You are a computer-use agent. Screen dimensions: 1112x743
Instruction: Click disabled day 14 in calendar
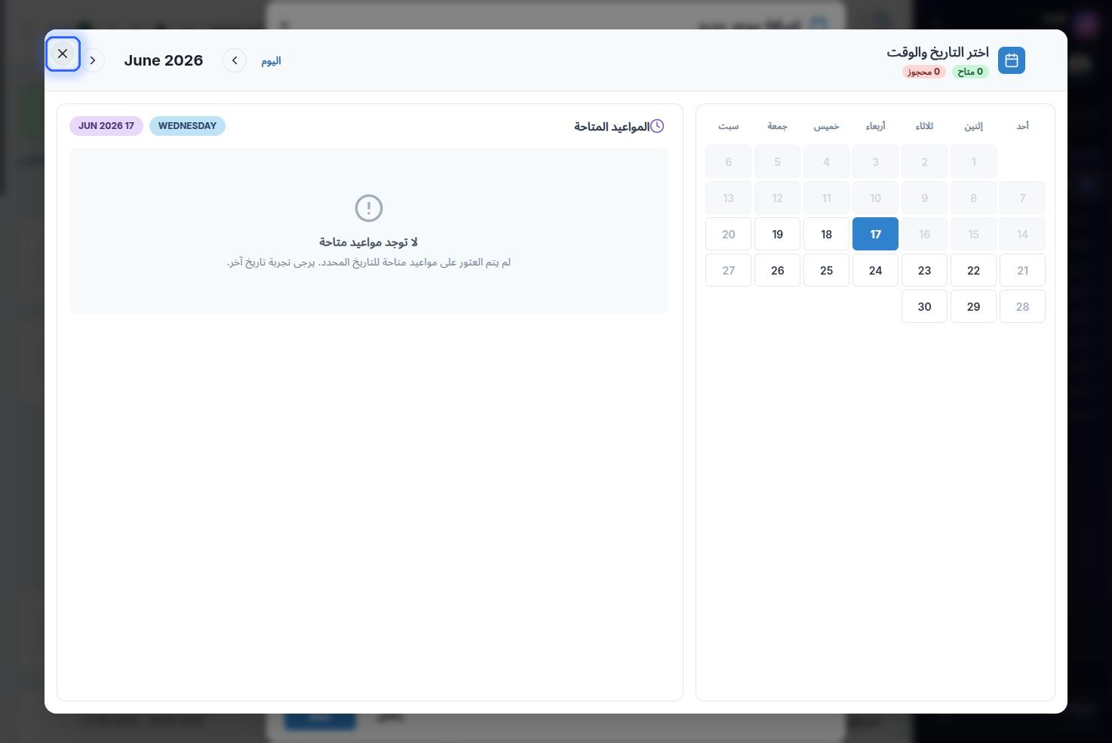tap(1022, 234)
